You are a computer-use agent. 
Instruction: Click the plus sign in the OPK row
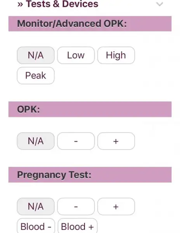[x=116, y=141]
